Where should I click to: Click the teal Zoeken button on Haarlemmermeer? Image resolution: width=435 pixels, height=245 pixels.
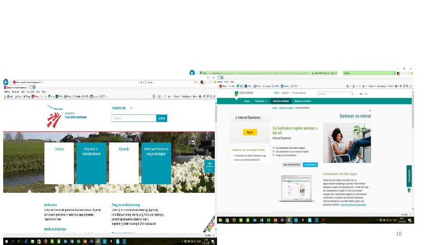(161, 118)
